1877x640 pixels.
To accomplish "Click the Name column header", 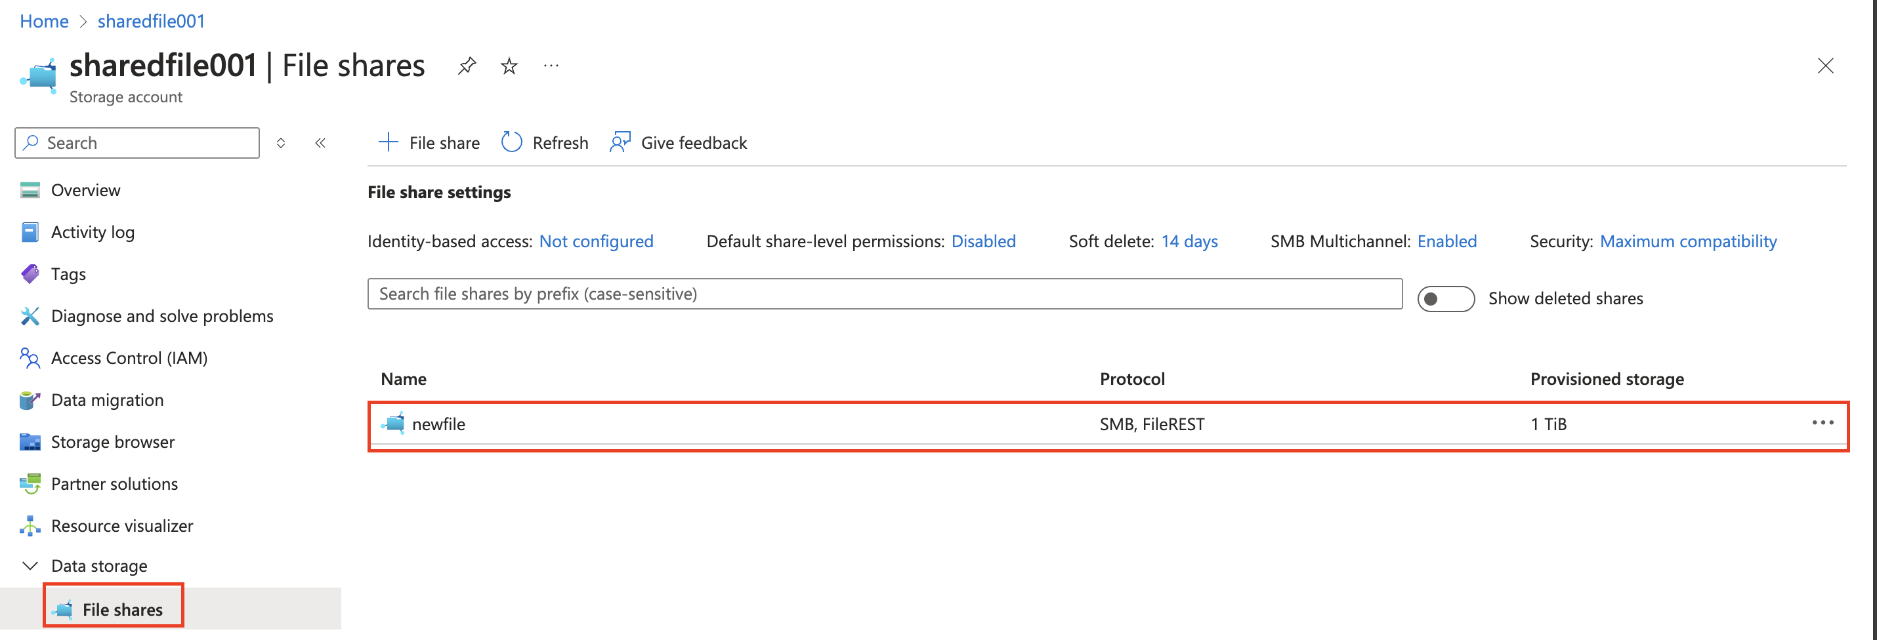I will 404,378.
